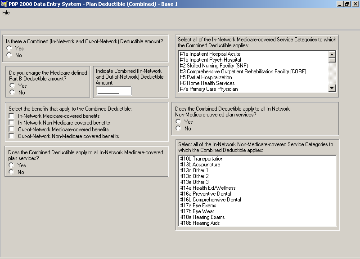Check In-Network Non-Medicare covered benefits
The image size is (360, 259).
pos(11,122)
